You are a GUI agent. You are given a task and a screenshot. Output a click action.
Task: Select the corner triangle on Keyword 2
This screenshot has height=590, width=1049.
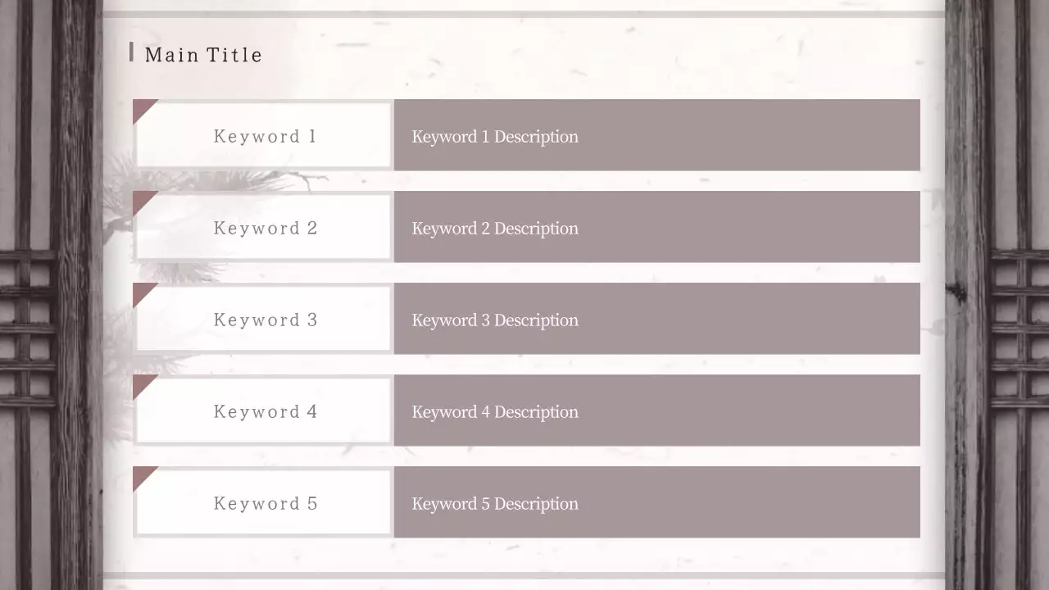pyautogui.click(x=141, y=199)
